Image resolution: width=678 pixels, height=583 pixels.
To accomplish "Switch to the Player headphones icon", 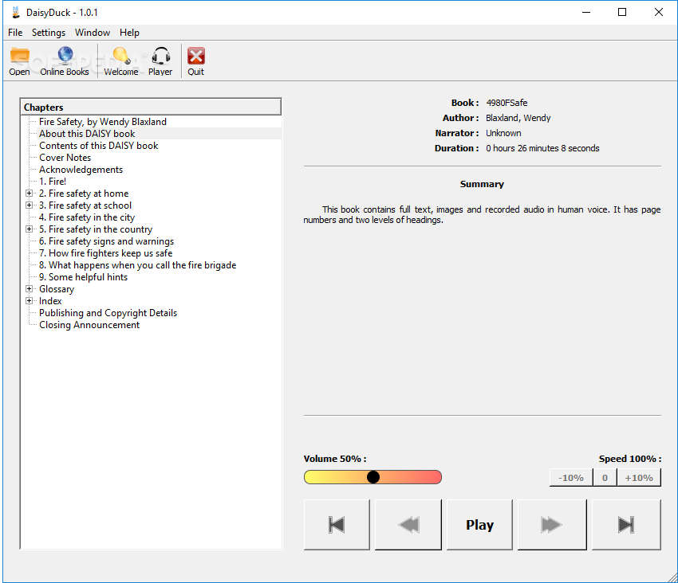I will (x=160, y=61).
